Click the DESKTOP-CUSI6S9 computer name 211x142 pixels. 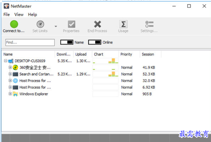[x=30, y=61]
